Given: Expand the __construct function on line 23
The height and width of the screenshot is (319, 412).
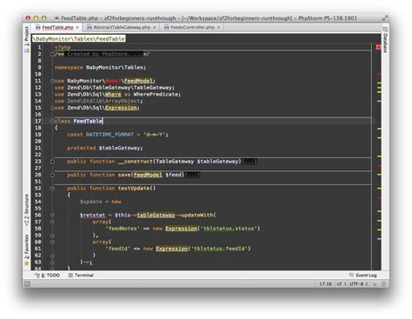Looking at the screenshot, I should click(52, 162).
